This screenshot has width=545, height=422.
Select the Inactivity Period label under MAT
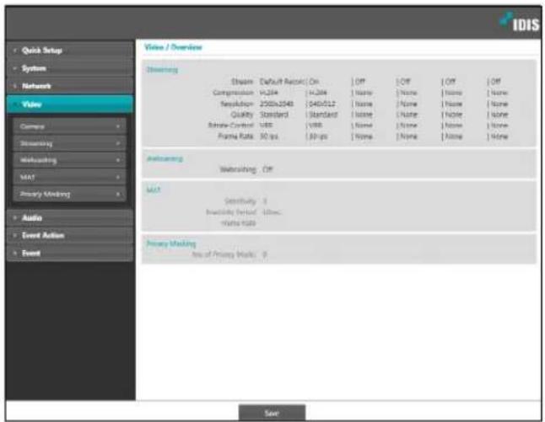[231, 212]
